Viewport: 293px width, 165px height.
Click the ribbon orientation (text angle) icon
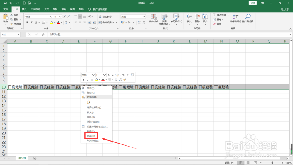(90, 16)
